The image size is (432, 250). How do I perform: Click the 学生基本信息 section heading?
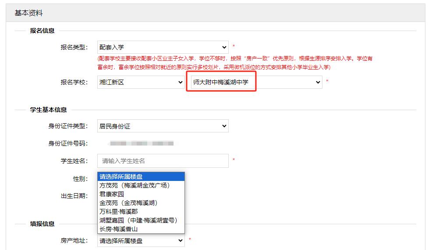point(48,110)
